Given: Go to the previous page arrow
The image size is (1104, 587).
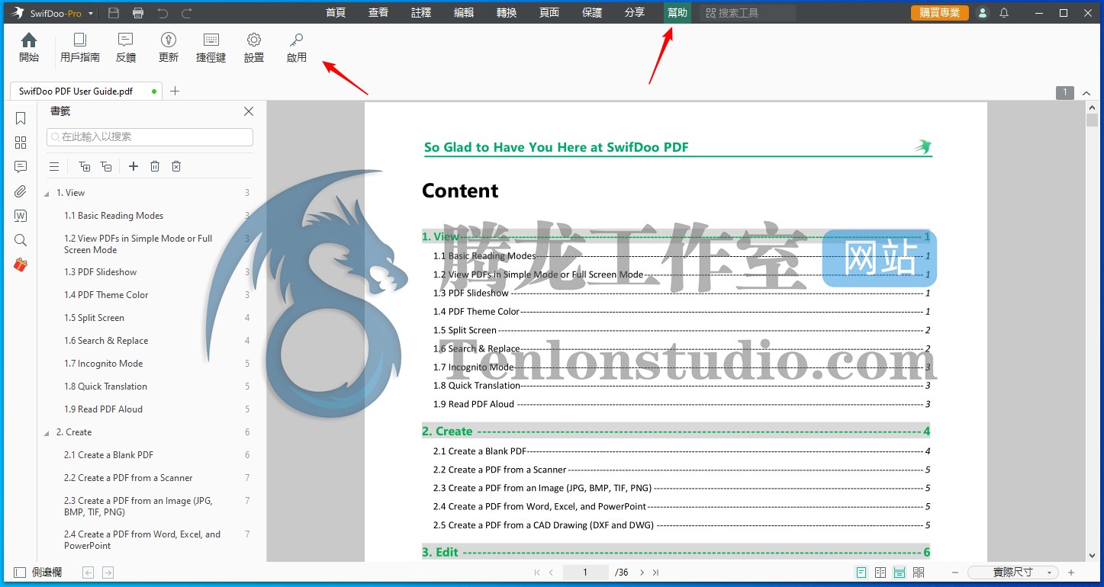Looking at the screenshot, I should coord(552,573).
